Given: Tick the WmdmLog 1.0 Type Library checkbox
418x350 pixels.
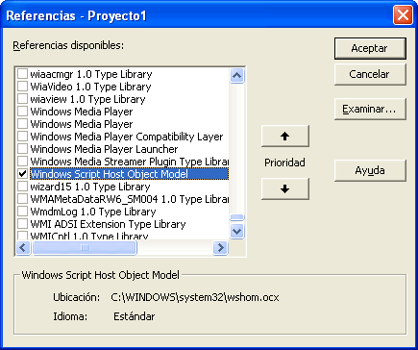Looking at the screenshot, I should tap(22, 212).
